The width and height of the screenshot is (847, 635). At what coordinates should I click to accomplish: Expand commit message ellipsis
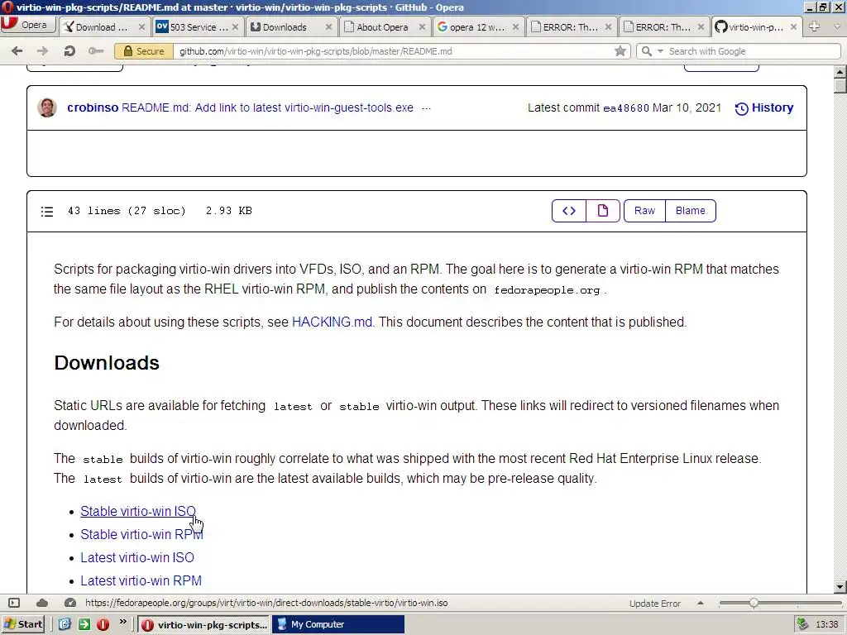click(x=426, y=108)
